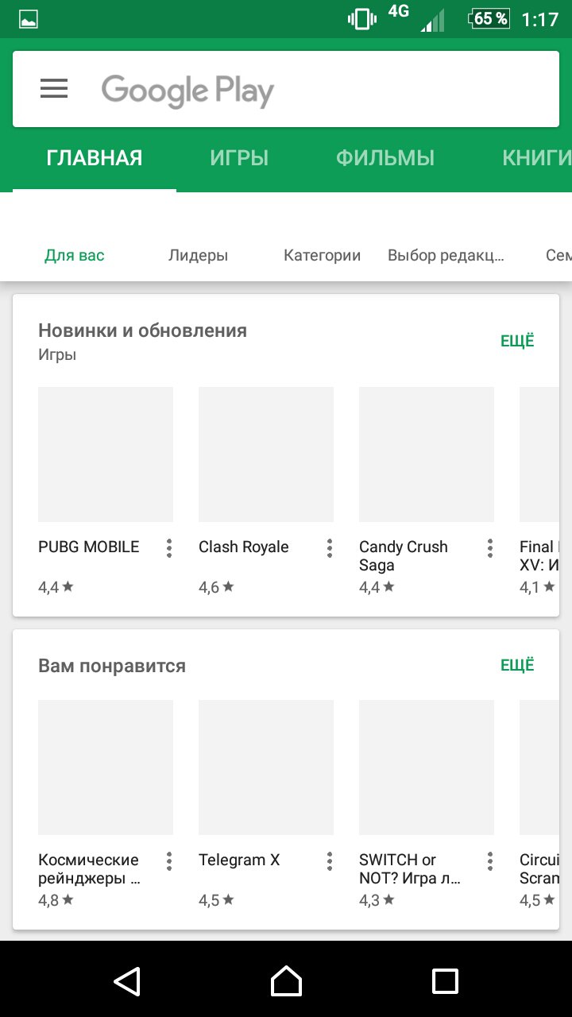This screenshot has height=1017, width=572.
Task: Open the Космические рейнджеры thumbnail
Action: coord(106,768)
